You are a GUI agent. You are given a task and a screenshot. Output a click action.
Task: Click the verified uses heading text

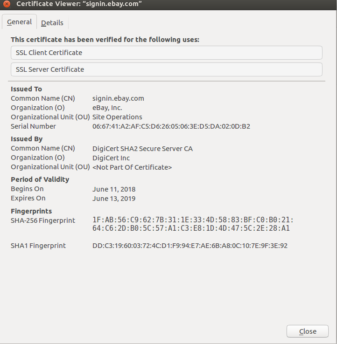coord(105,40)
